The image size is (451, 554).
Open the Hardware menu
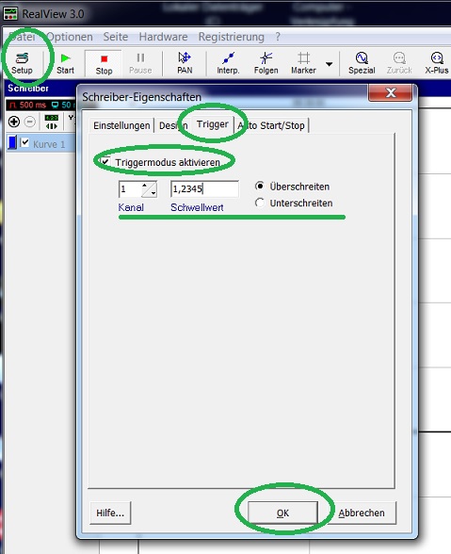[x=163, y=37]
